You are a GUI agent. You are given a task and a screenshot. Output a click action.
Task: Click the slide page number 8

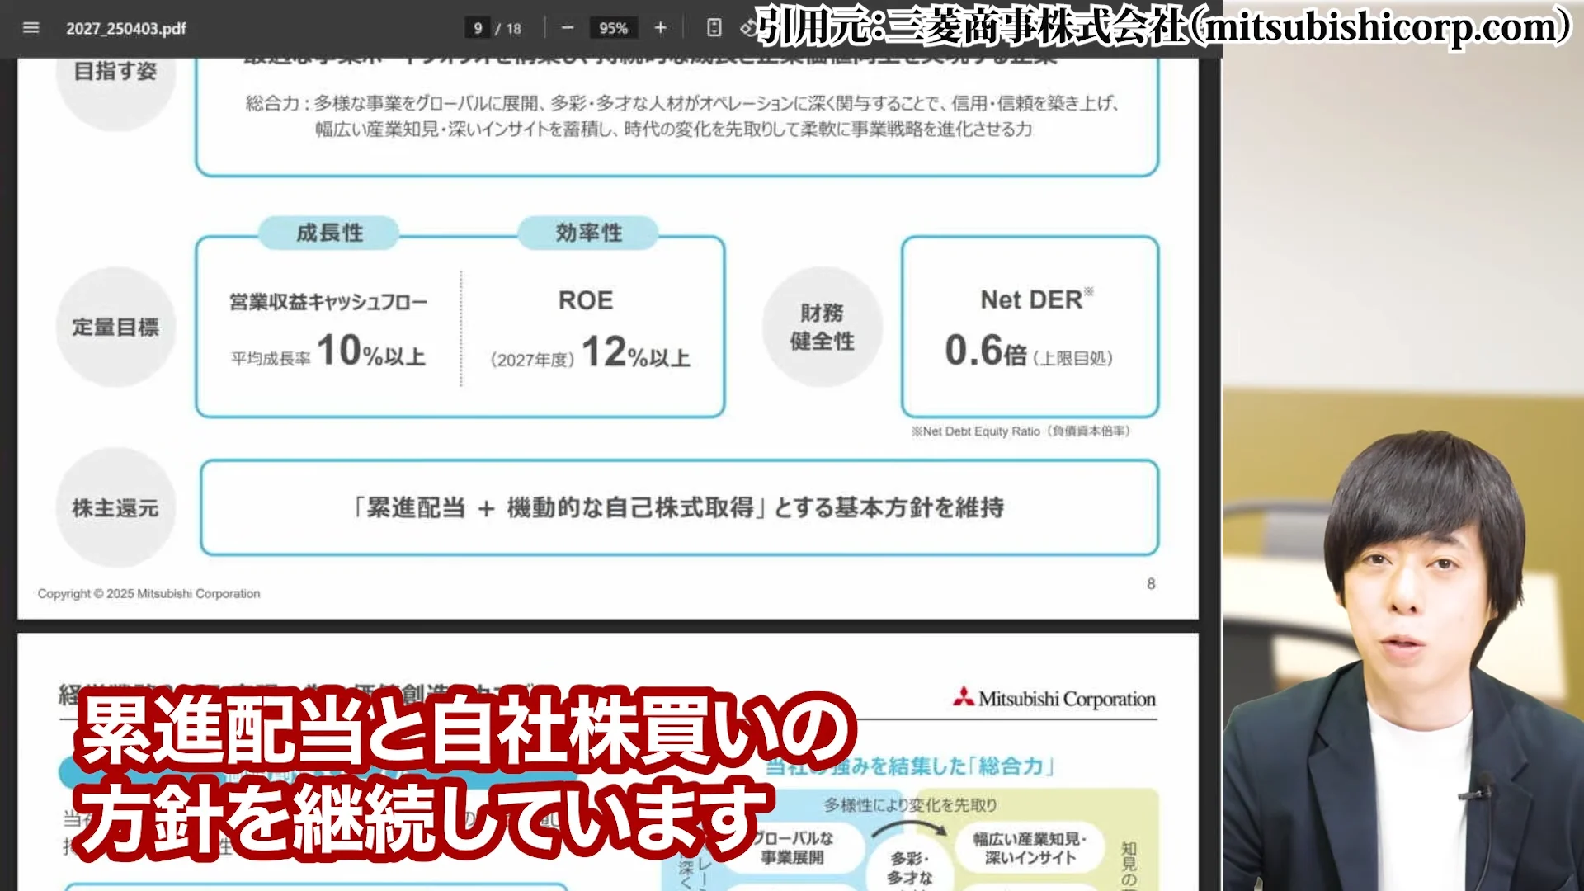click(1151, 584)
